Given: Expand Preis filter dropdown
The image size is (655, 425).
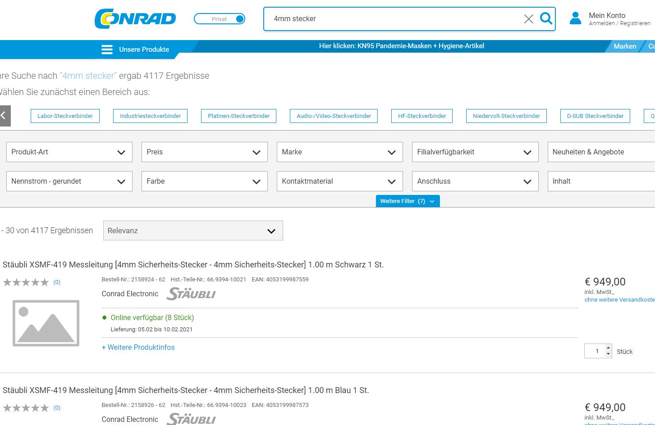Looking at the screenshot, I should 205,152.
